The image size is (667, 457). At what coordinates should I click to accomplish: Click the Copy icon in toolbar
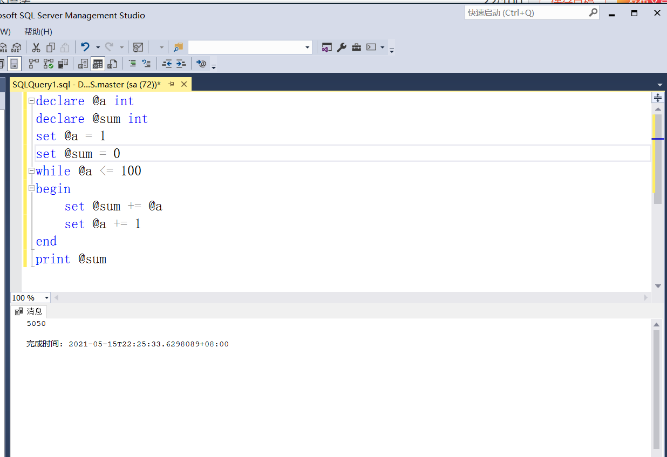coord(51,47)
